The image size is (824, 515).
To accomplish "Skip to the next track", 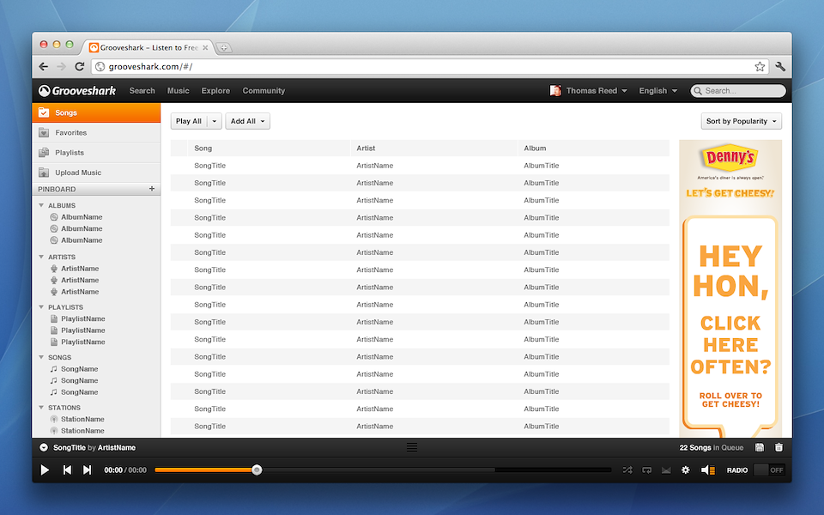I will click(x=87, y=470).
